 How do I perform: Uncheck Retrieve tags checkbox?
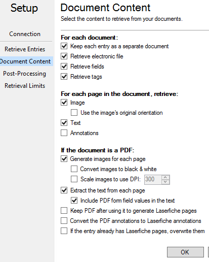pos(64,77)
